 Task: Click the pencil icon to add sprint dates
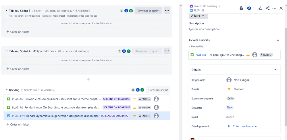click(34, 51)
